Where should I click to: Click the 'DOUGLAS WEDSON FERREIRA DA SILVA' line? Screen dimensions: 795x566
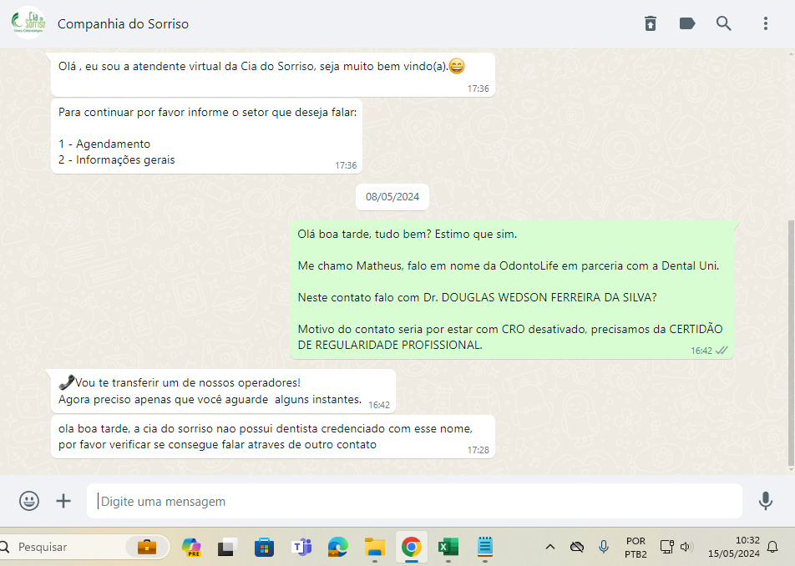tap(477, 297)
